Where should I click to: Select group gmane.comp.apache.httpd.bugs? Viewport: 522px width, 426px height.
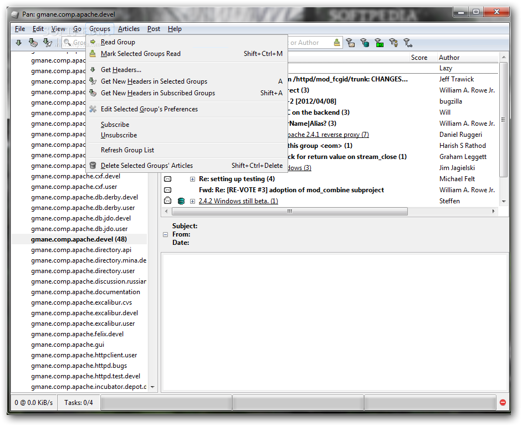click(79, 366)
